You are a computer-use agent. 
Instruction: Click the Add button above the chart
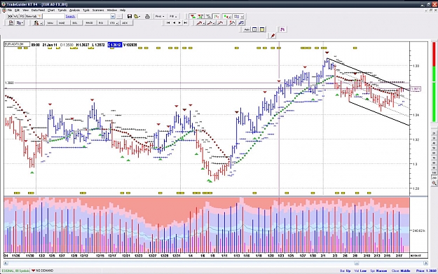tap(247, 29)
